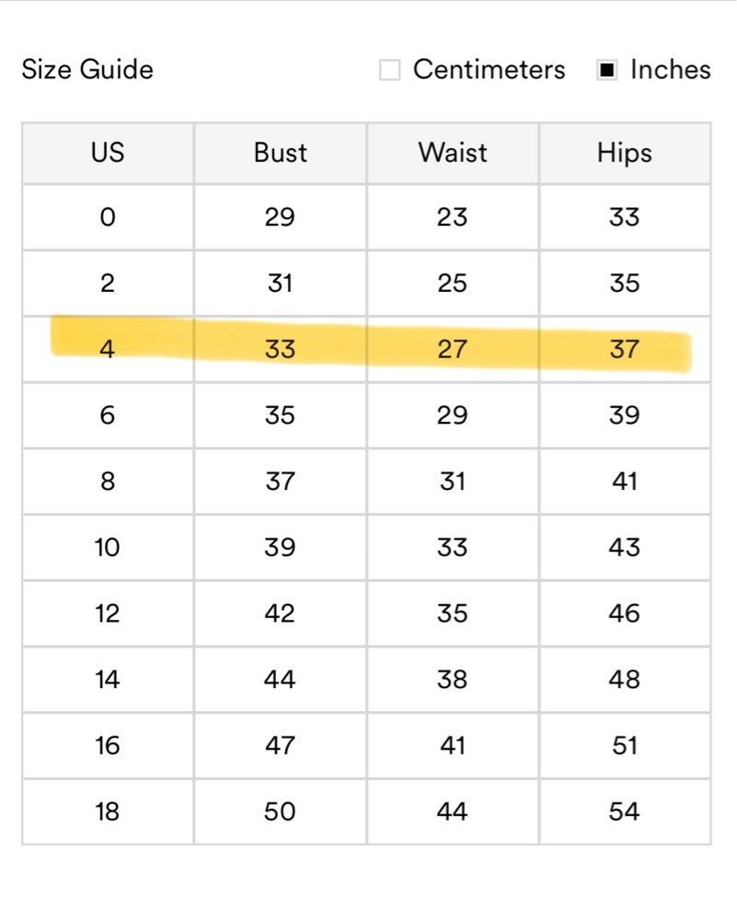737x921 pixels.
Task: Select the US column header
Action: pos(108,153)
